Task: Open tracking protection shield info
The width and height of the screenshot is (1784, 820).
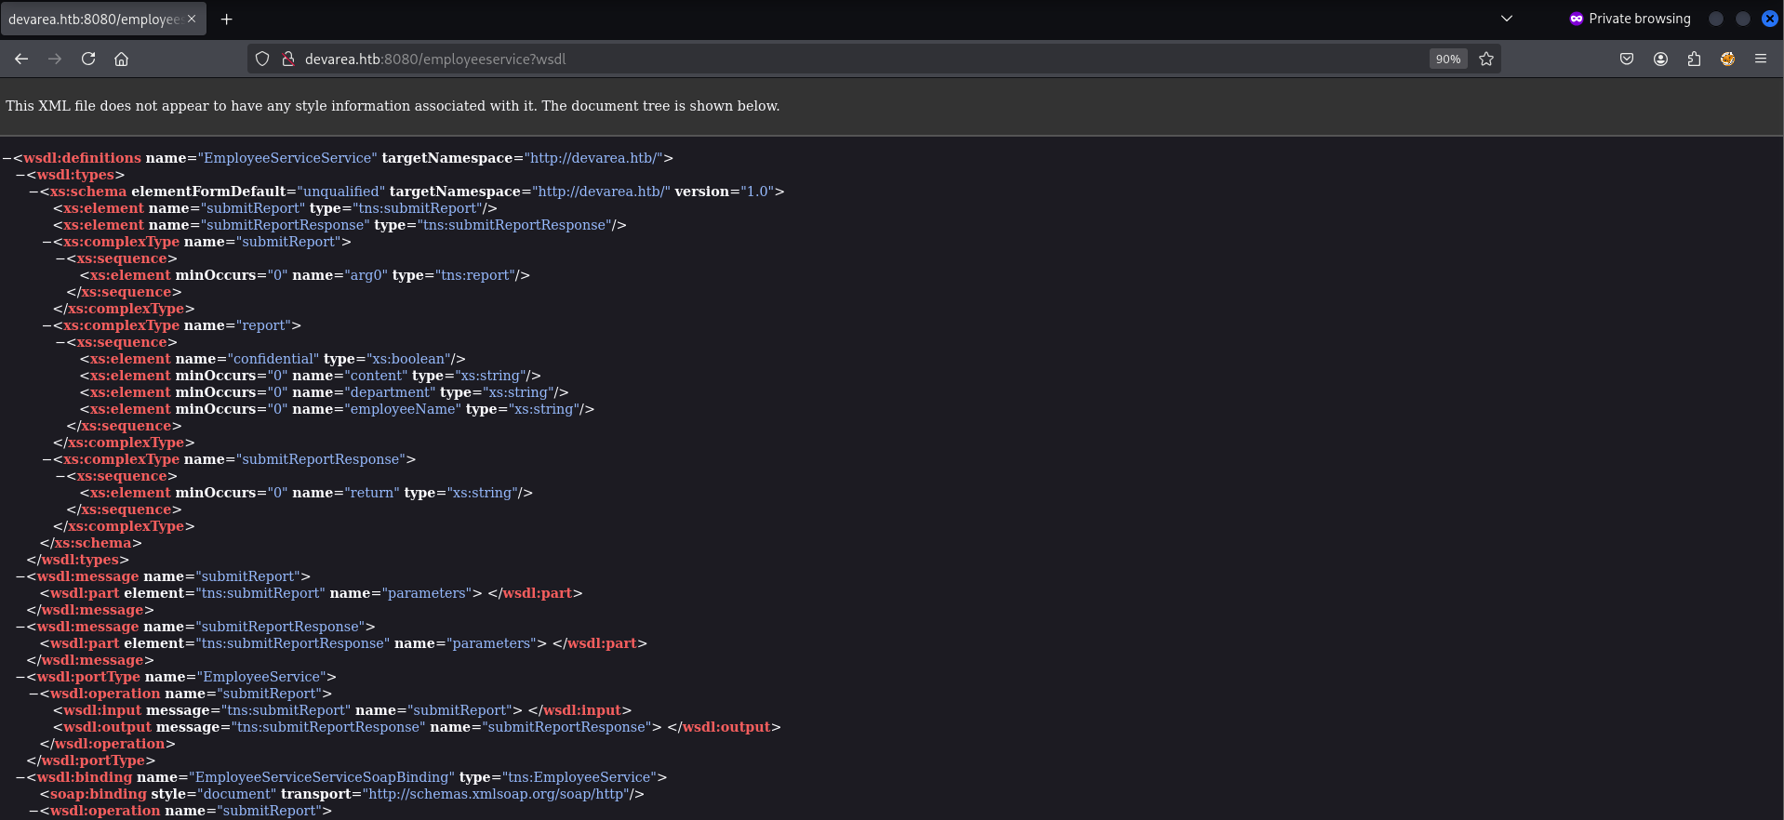Action: pos(262,59)
